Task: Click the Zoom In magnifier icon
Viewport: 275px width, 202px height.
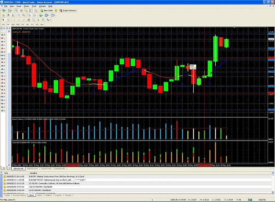Action: 19,15
